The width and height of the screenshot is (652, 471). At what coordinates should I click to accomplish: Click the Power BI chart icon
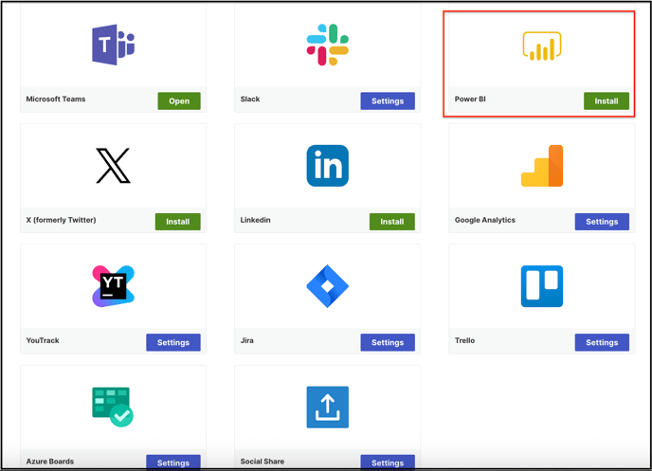(542, 45)
